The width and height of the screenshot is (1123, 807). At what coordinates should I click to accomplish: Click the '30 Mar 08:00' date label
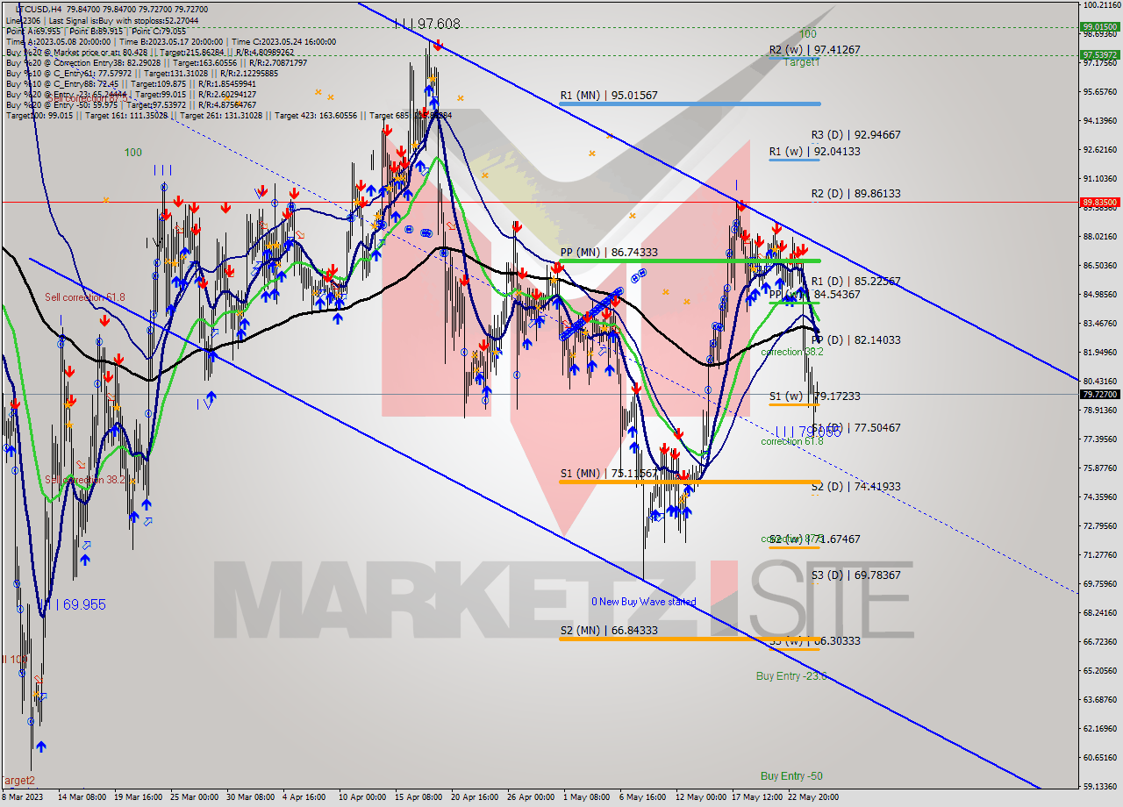251,797
